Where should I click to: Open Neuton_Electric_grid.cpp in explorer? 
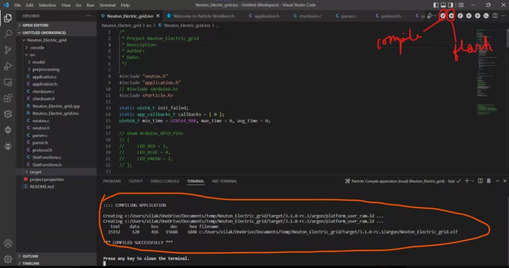[56, 106]
